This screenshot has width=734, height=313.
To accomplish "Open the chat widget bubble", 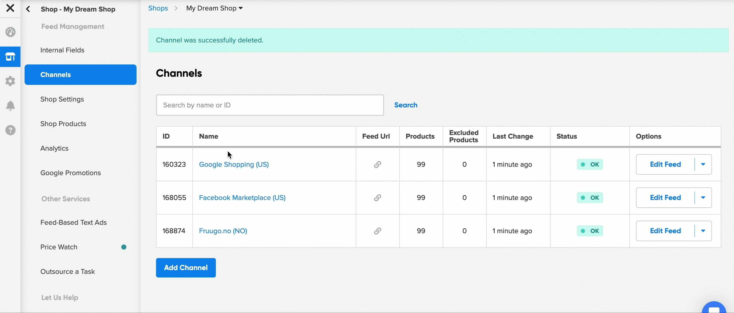I will click(714, 308).
